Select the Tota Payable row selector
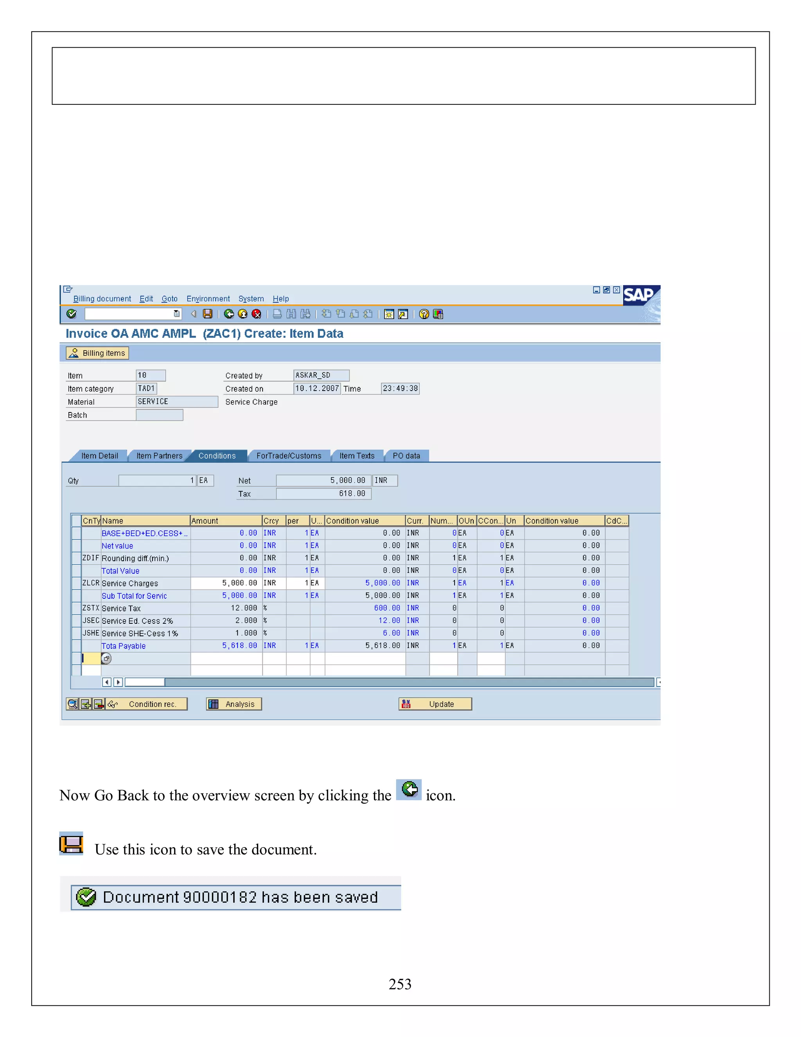Screen dimensions: 801x1037 (76, 645)
